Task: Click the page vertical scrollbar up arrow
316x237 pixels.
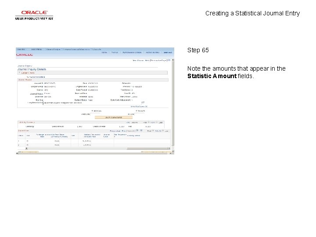Action: [173, 60]
